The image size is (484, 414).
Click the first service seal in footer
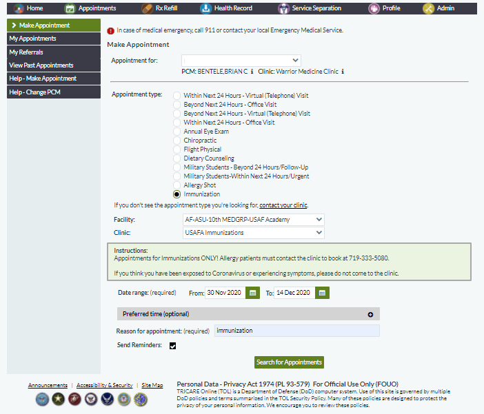pos(42,400)
